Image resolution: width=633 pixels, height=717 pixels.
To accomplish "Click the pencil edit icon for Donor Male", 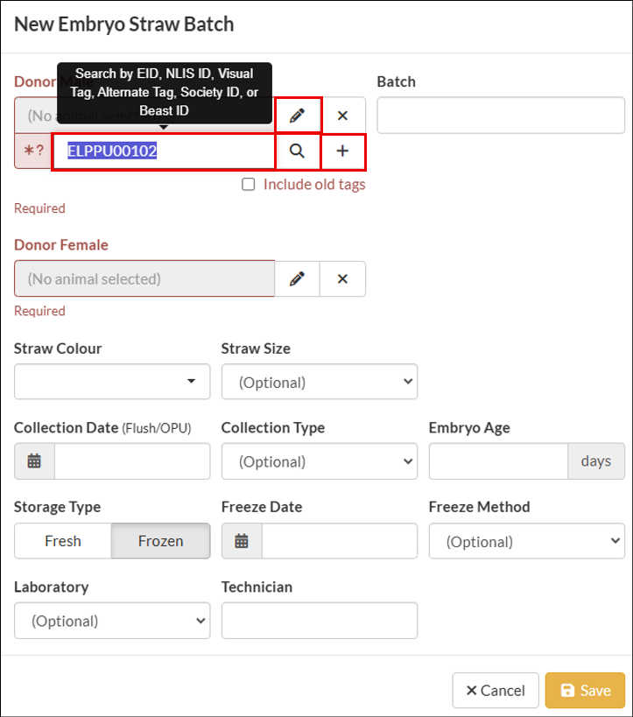I will (x=298, y=116).
